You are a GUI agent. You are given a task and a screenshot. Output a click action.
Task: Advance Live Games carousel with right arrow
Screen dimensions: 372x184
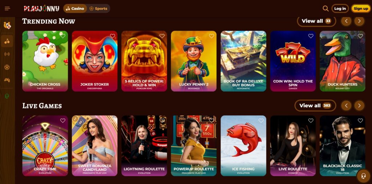[359, 105]
